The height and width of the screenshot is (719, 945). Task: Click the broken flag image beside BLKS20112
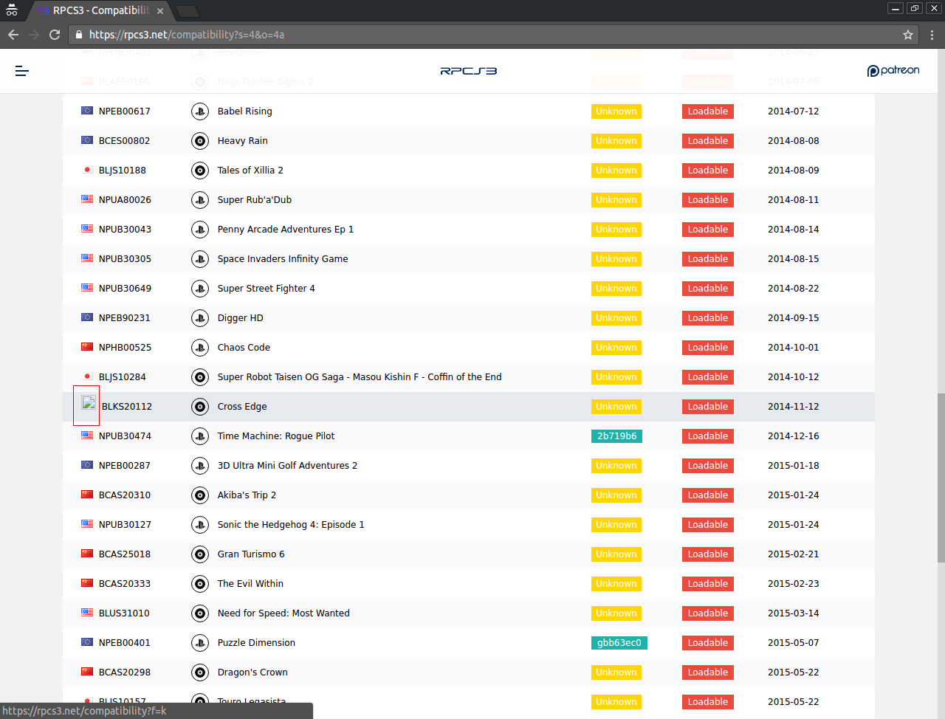coord(88,403)
